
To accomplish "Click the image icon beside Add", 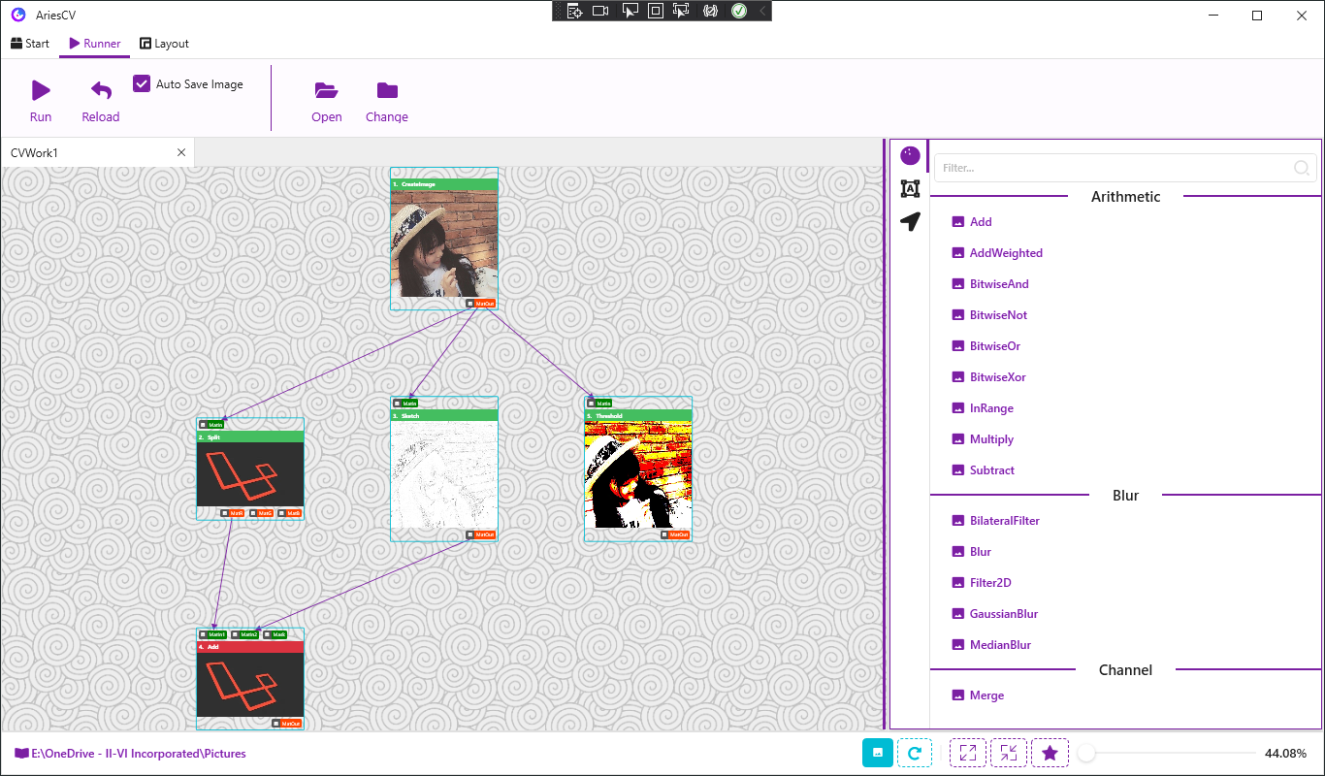I will click(958, 222).
